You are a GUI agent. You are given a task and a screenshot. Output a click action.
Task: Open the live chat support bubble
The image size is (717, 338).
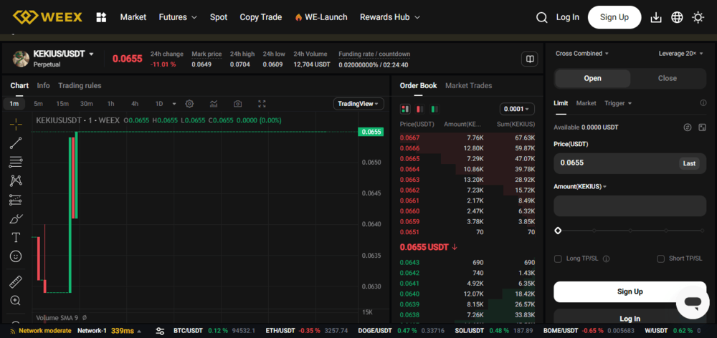(693, 302)
